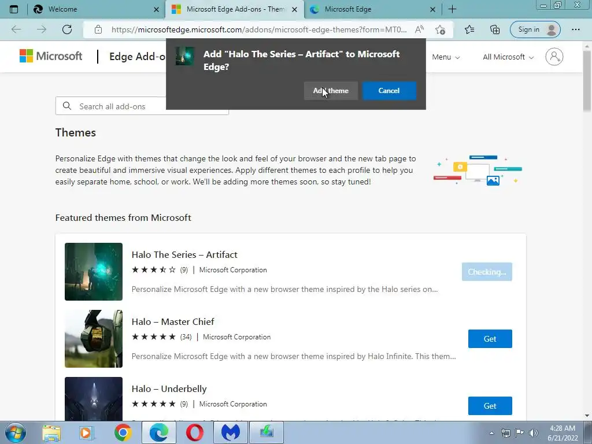Open the volume speaker tray icon
592x444 pixels.
pos(534,433)
